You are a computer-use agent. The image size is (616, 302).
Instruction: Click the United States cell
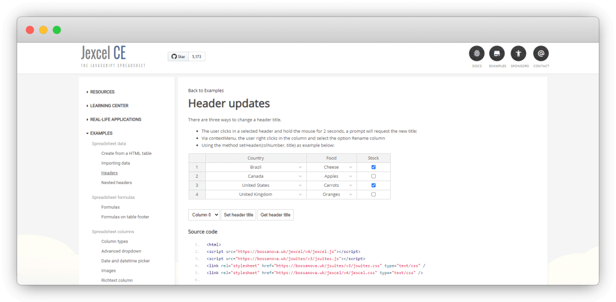coord(256,185)
